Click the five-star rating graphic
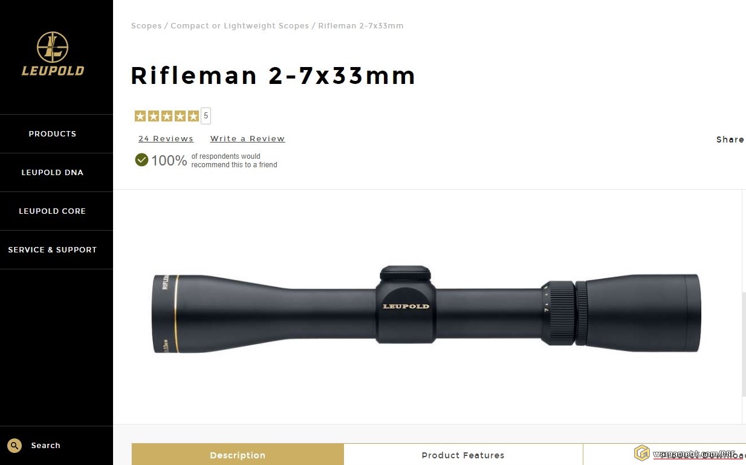This screenshot has width=746, height=465. (x=166, y=116)
